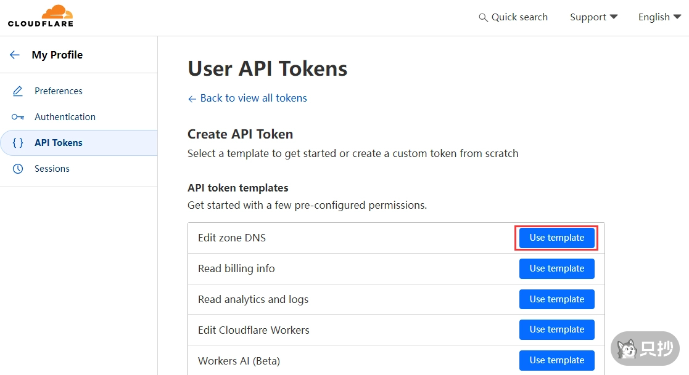Use template for Read analytics and logs
This screenshot has width=689, height=375.
(x=556, y=299)
